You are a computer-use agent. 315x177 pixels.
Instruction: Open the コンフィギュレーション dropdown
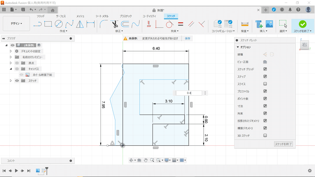pos(223,31)
